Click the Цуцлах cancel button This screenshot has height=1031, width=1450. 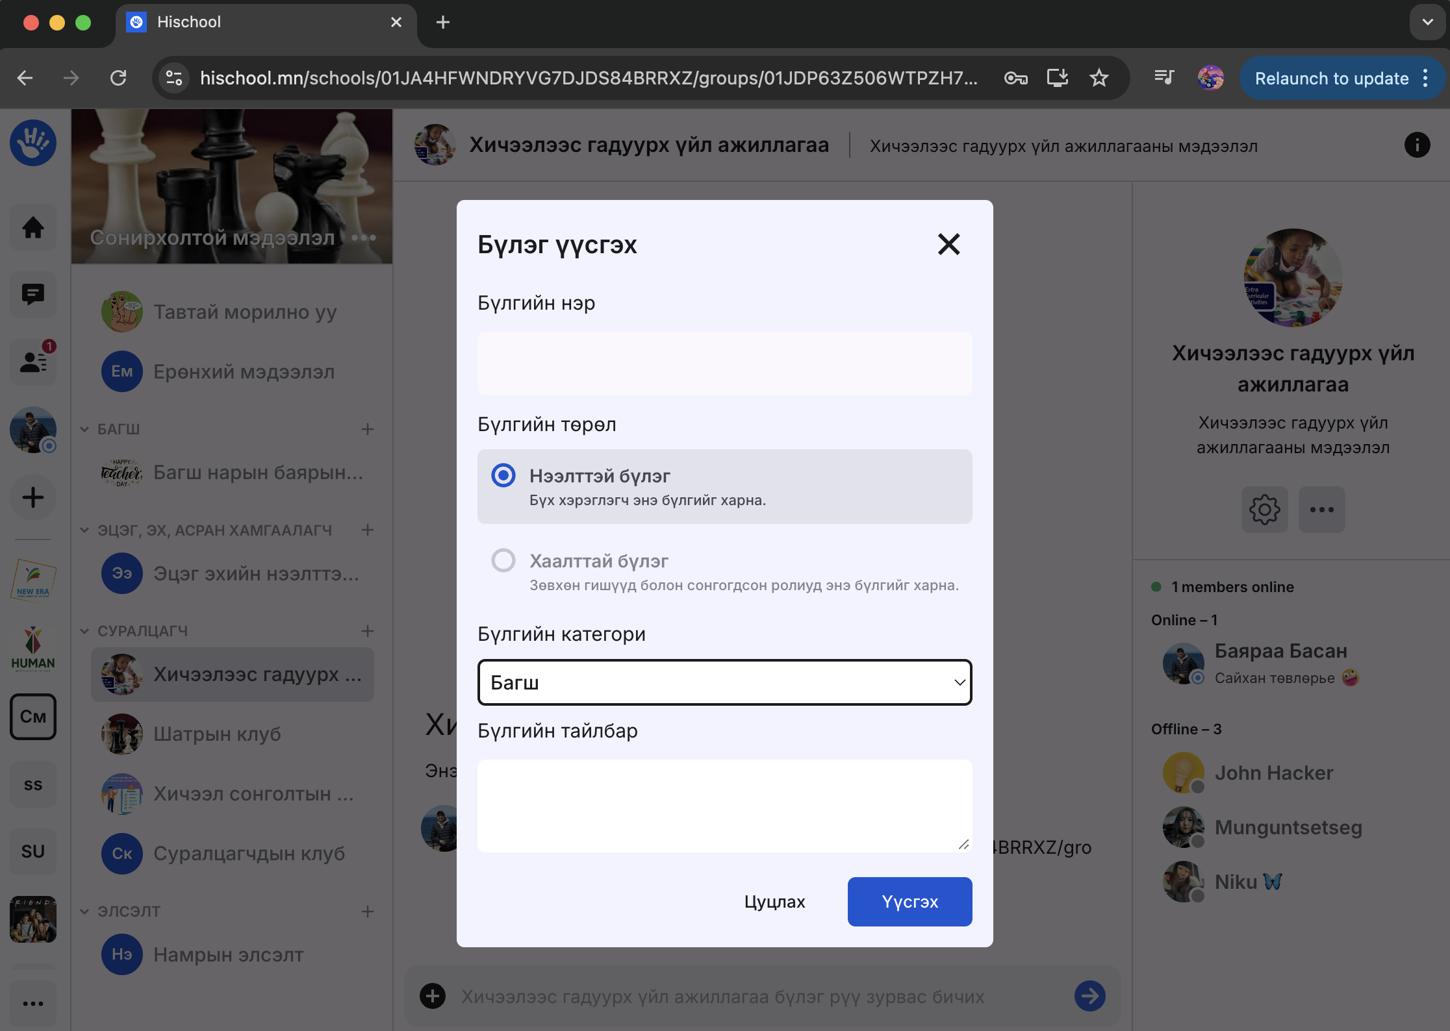774,902
